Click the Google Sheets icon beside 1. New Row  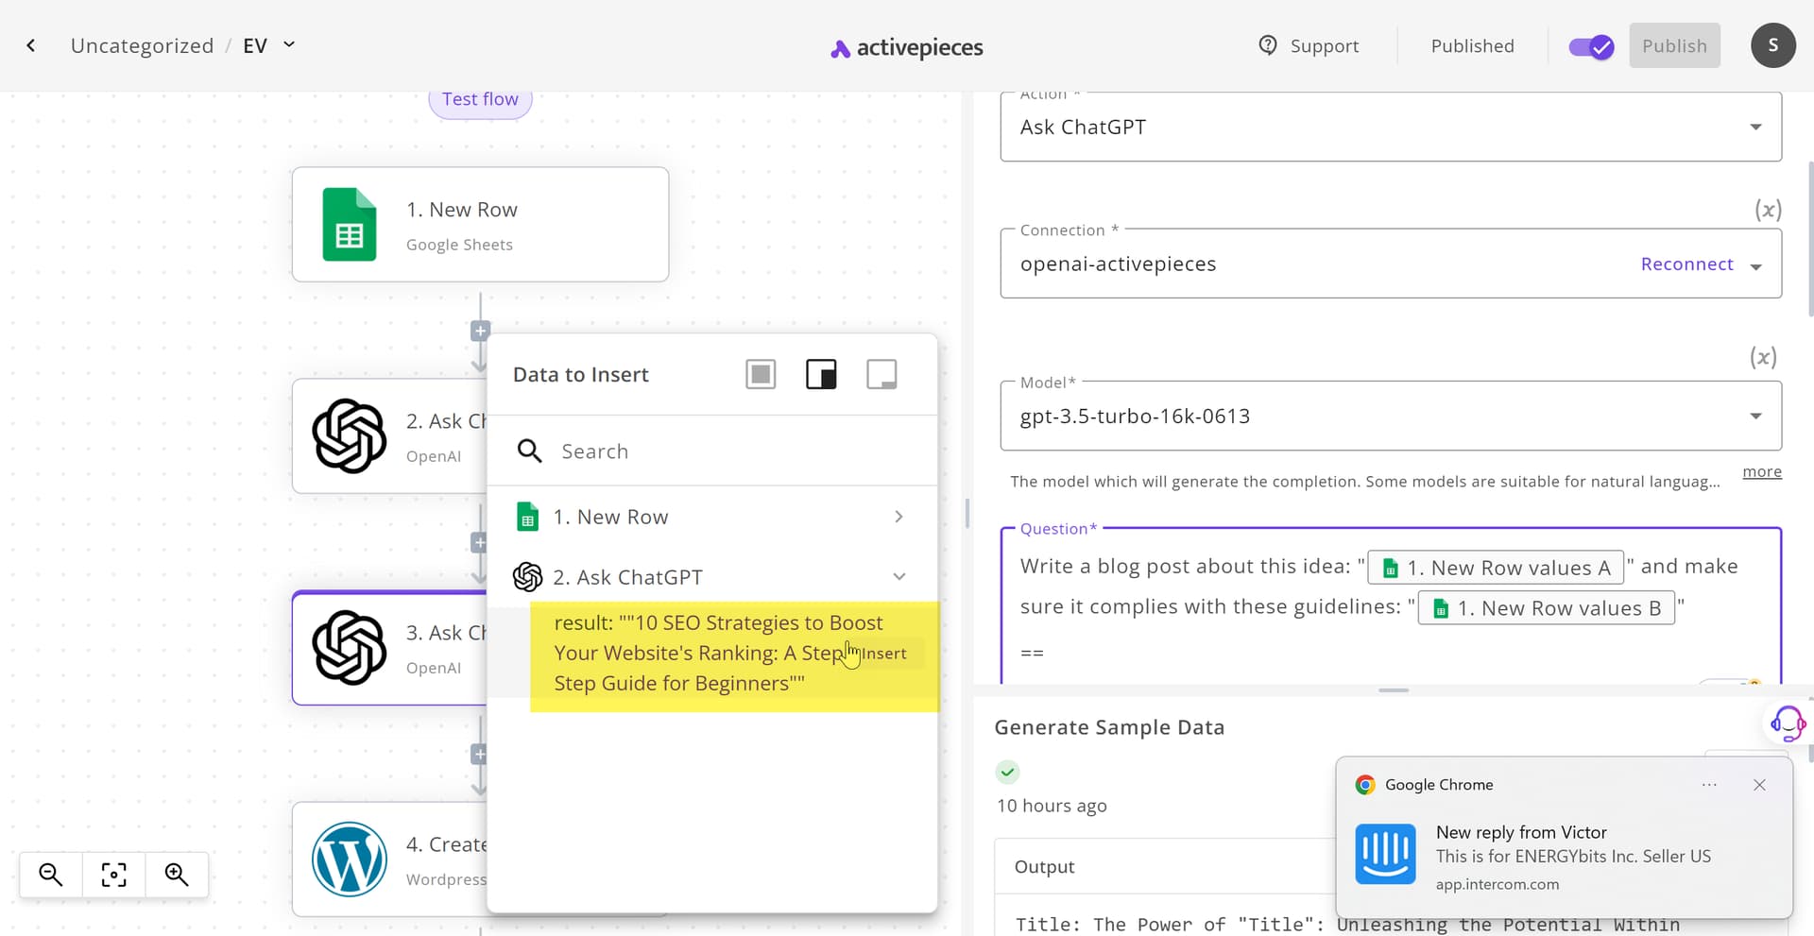coord(527,517)
